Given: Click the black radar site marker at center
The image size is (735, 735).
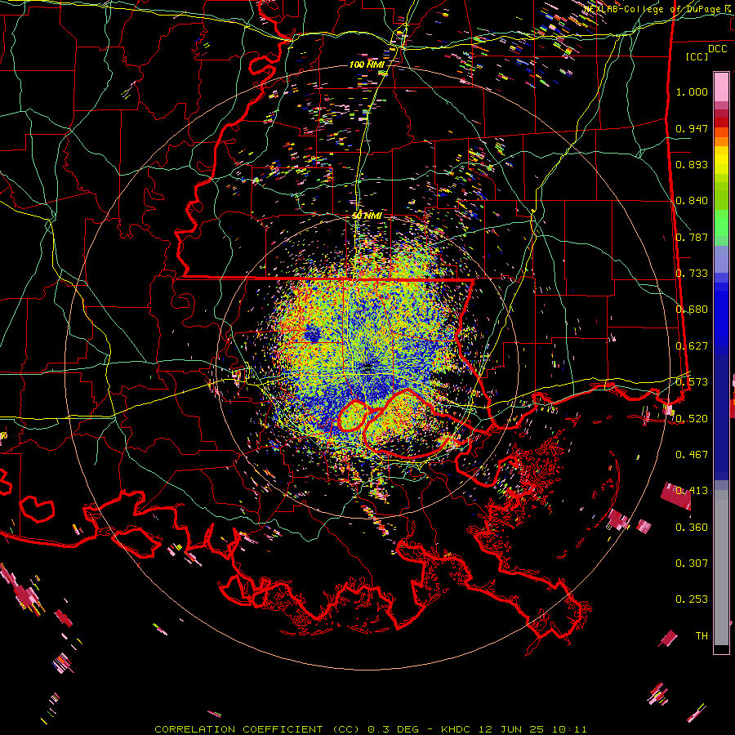Looking at the screenshot, I should (367, 367).
